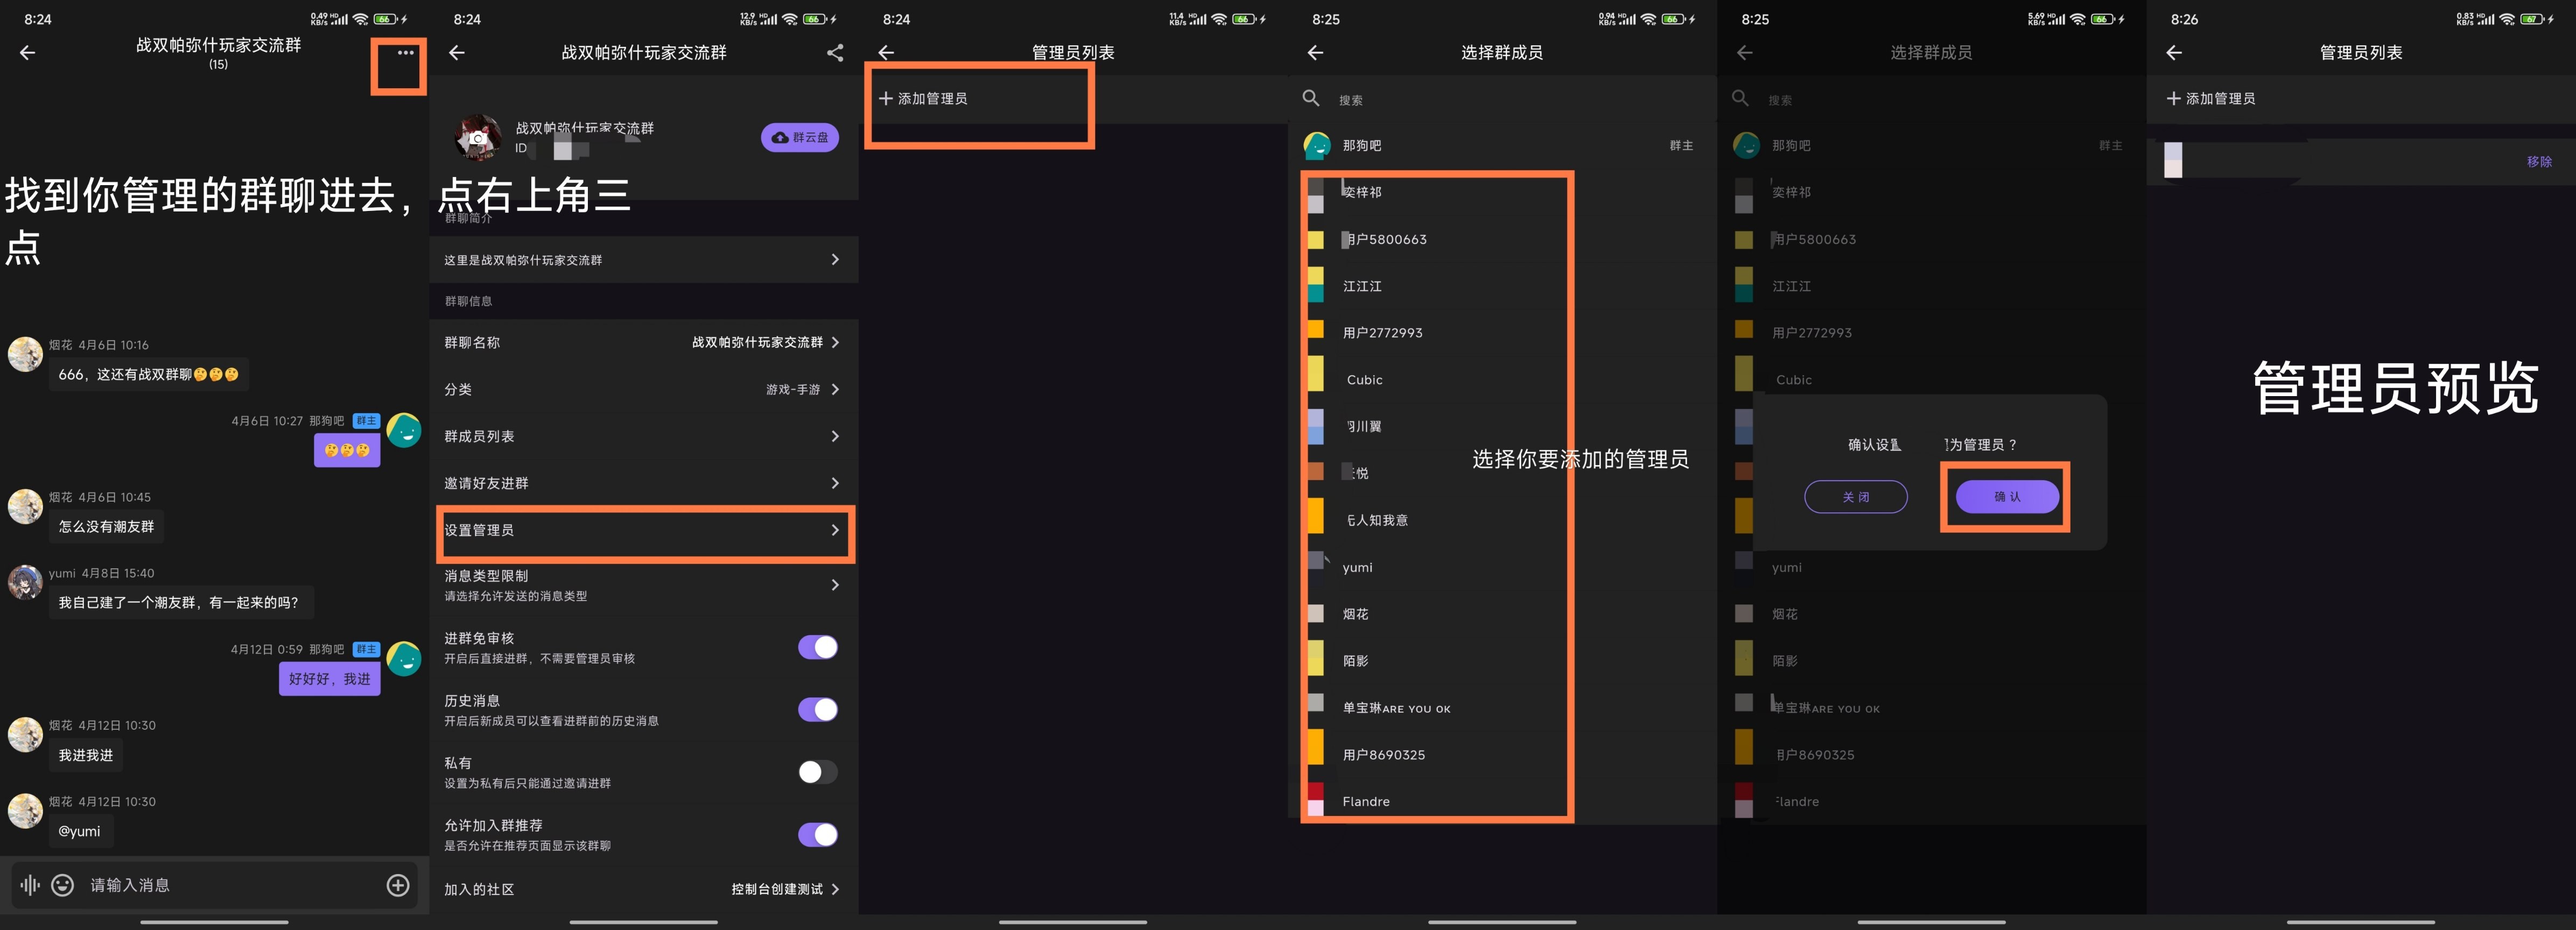This screenshot has width=2576, height=930.
Task: Tap 添加管理员 on empty 管理员列表 screen
Action: coord(923,99)
